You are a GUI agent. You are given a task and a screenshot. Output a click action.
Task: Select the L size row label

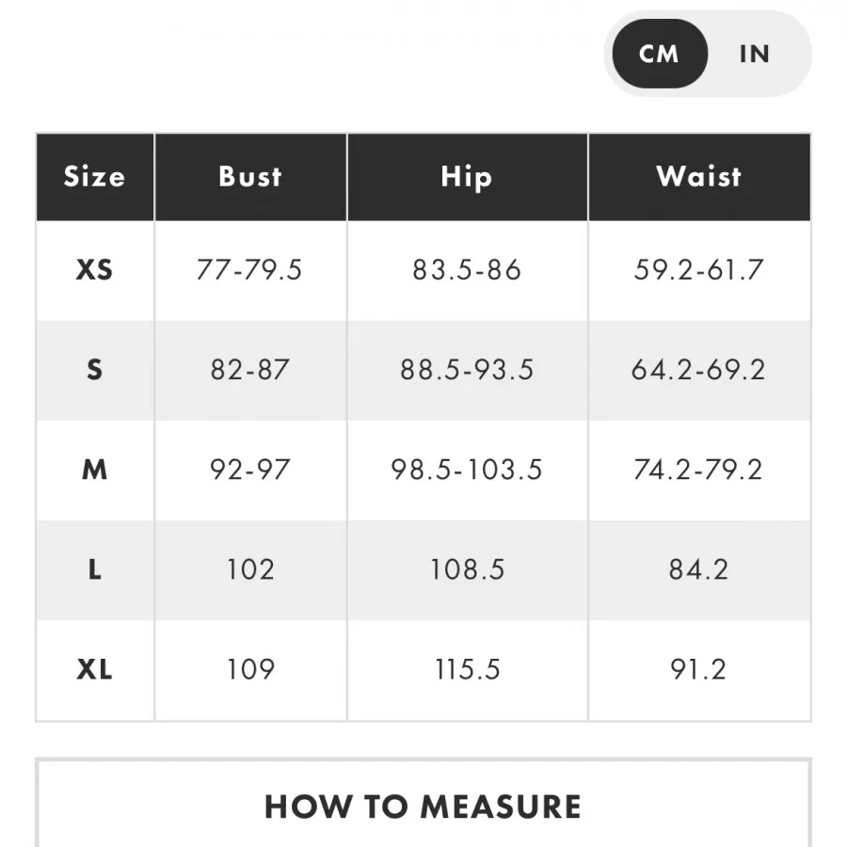point(94,569)
